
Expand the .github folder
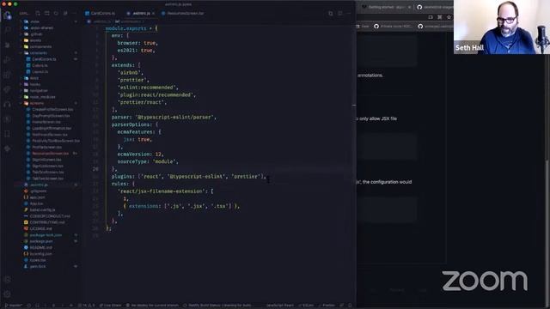click(36, 34)
